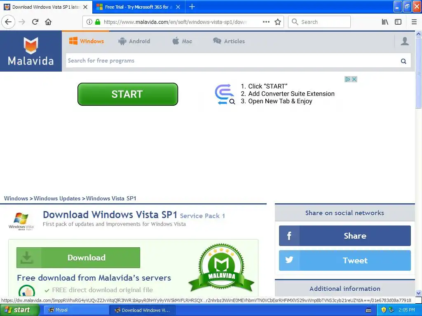Open the AdChoices info icon

[x=347, y=79]
